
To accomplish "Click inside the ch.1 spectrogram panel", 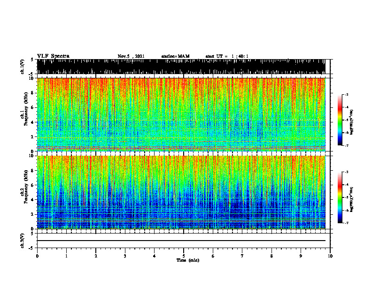I will (x=181, y=114).
